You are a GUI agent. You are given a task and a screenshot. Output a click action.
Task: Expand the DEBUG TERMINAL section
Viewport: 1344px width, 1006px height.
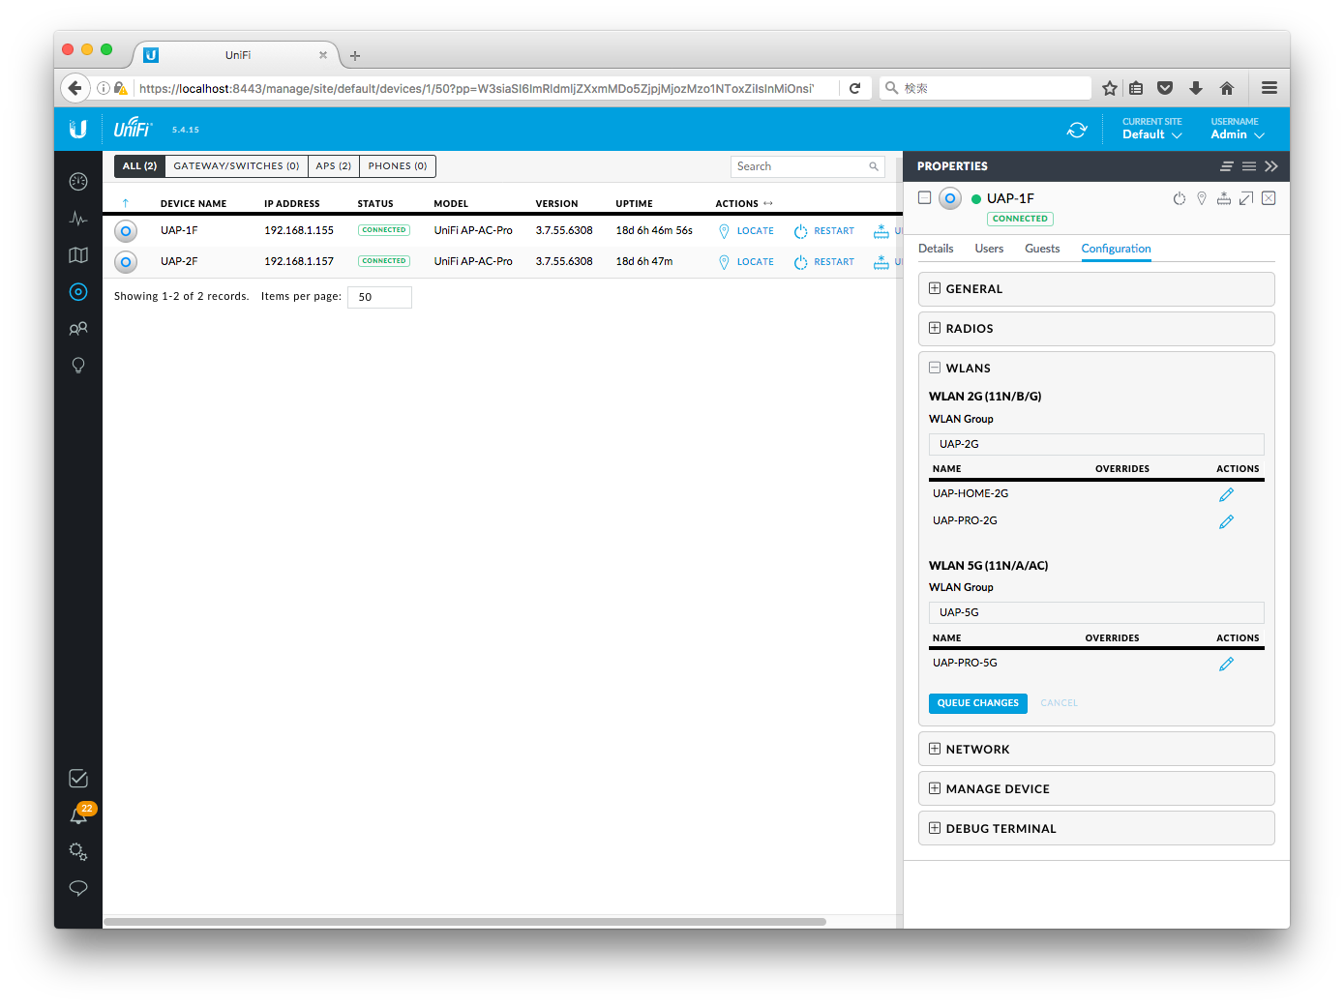pos(1096,829)
